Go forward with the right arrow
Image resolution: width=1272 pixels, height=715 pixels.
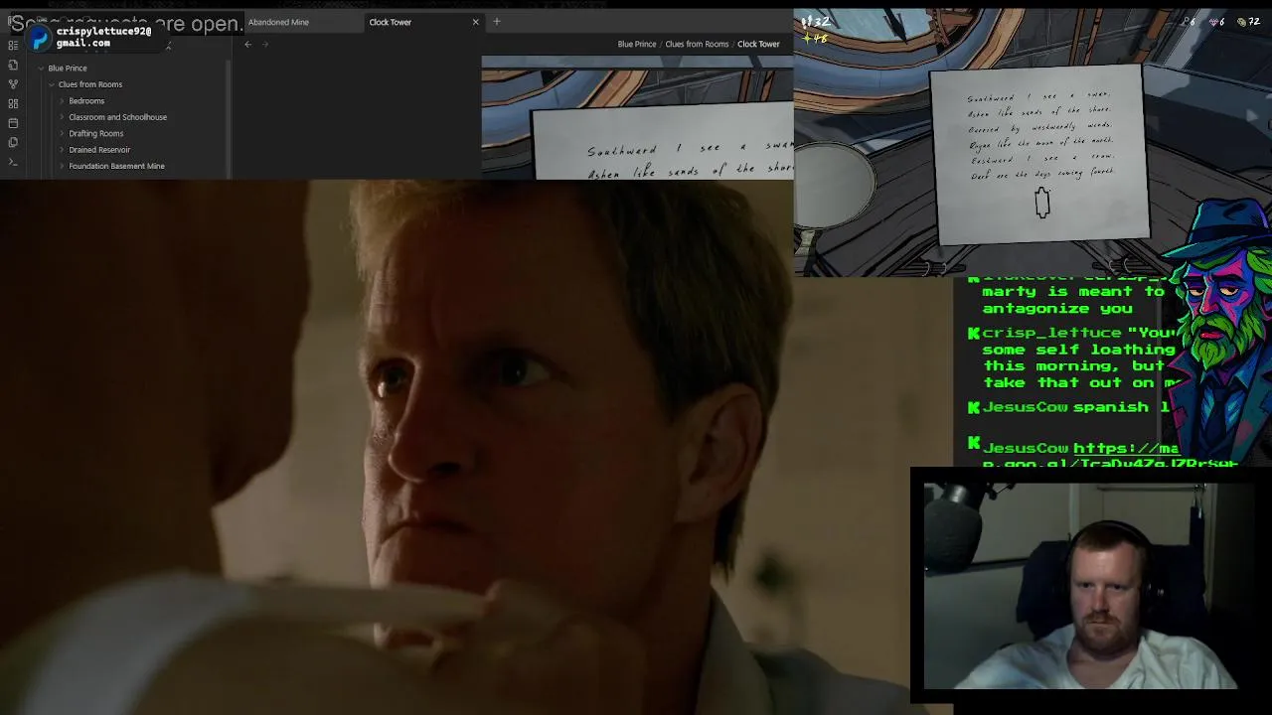[265, 44]
